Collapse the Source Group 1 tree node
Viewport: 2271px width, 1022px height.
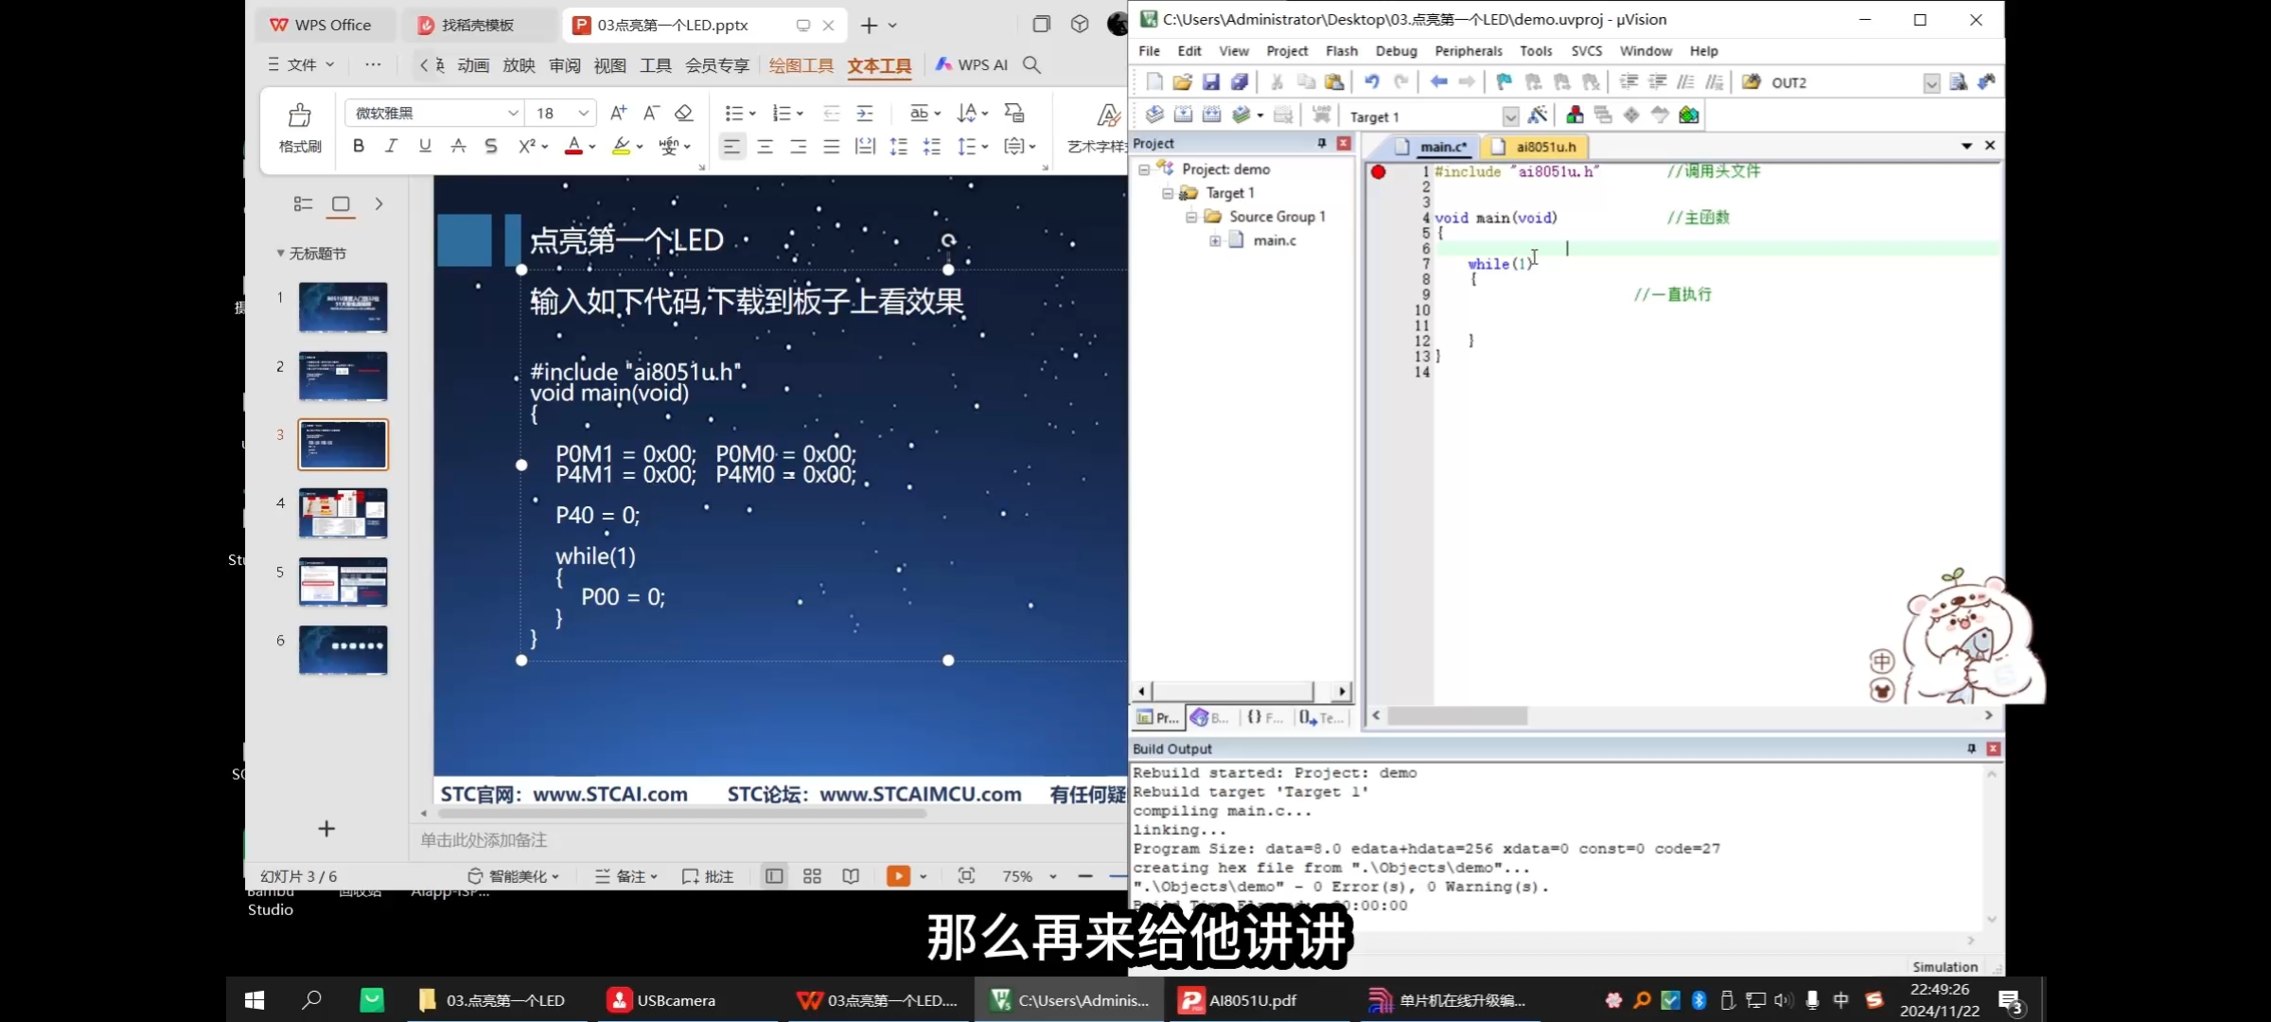click(1191, 217)
